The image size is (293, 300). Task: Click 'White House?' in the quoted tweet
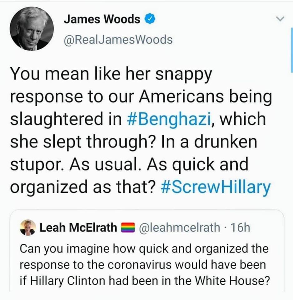click(x=232, y=281)
